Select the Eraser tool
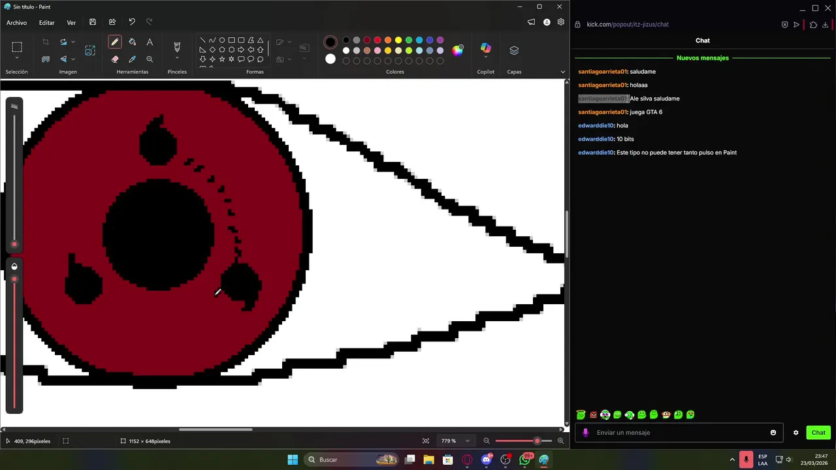The width and height of the screenshot is (836, 470). tap(115, 59)
